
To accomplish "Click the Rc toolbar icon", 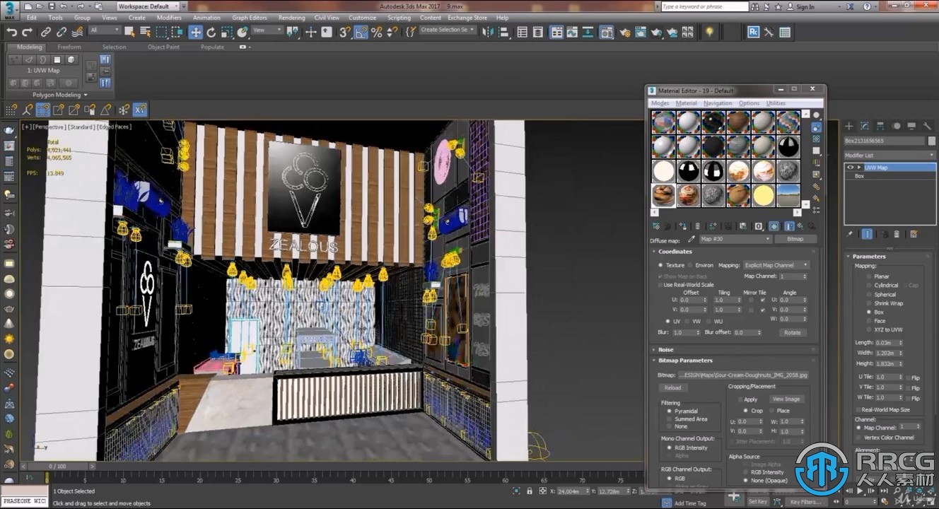I will click(x=754, y=32).
